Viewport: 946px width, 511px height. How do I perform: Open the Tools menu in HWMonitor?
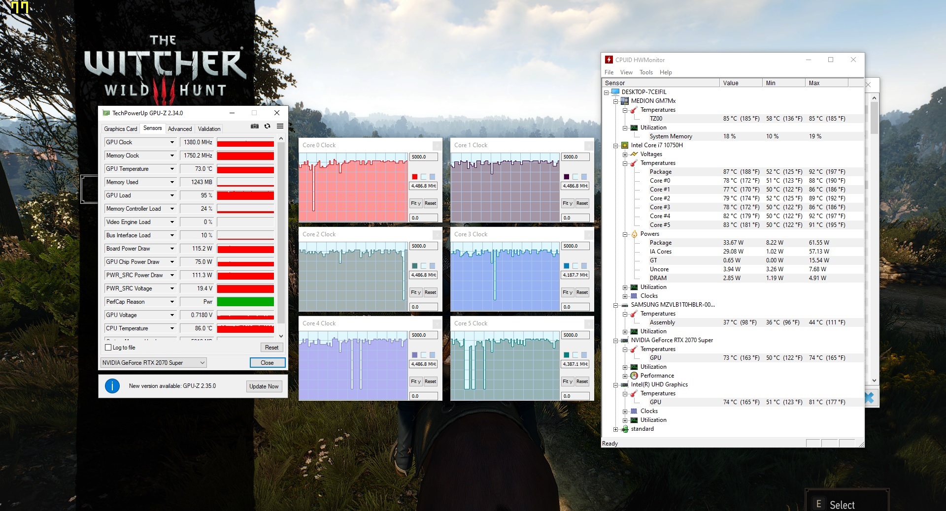point(646,72)
